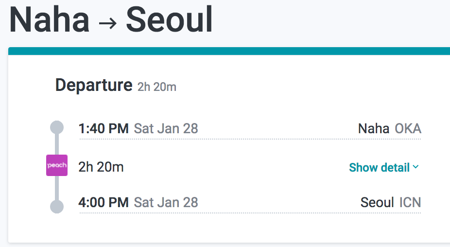450x247 pixels.
Task: Click the Naha → Seoul page heading
Action: click(111, 19)
